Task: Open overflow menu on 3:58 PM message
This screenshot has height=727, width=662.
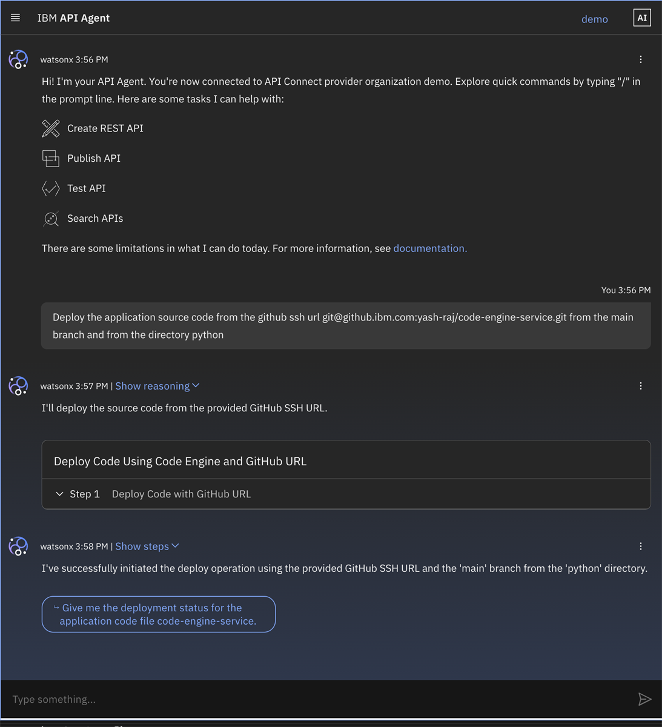Action: (641, 546)
